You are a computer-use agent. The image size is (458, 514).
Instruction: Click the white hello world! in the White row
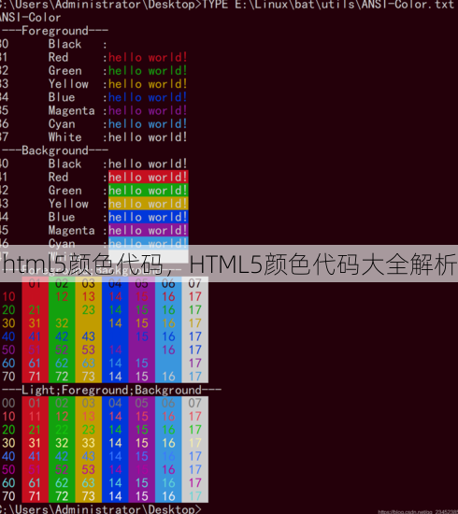point(148,137)
